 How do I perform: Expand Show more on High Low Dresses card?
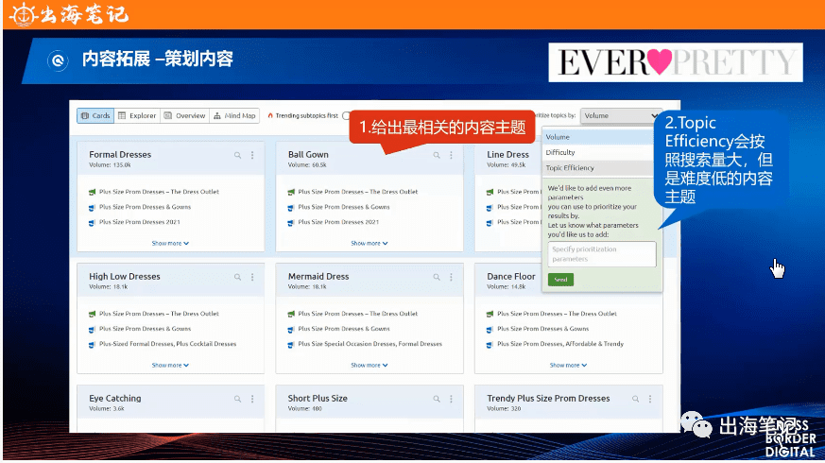pyautogui.click(x=170, y=365)
